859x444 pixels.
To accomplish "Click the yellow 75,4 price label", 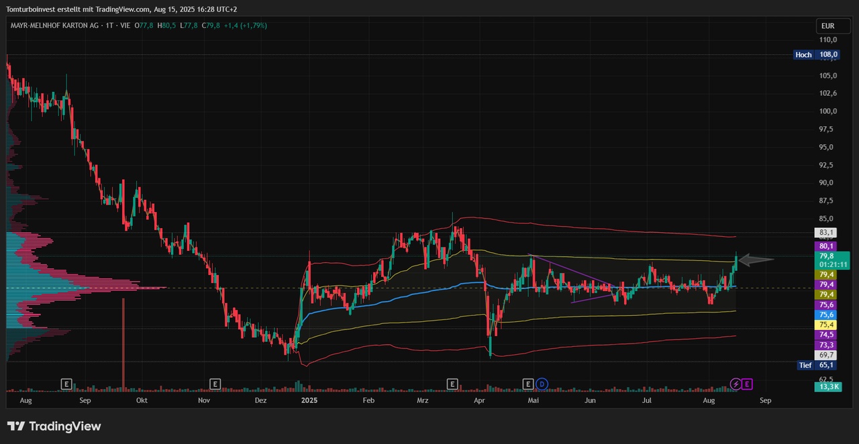I will point(826,325).
